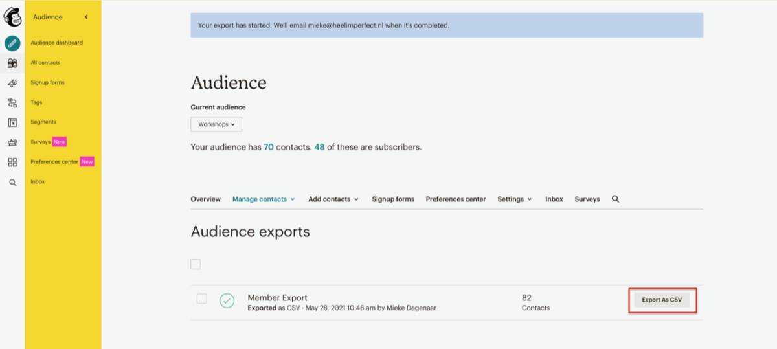Tick the select-all exports checkbox
The image size is (777, 349).
196,264
